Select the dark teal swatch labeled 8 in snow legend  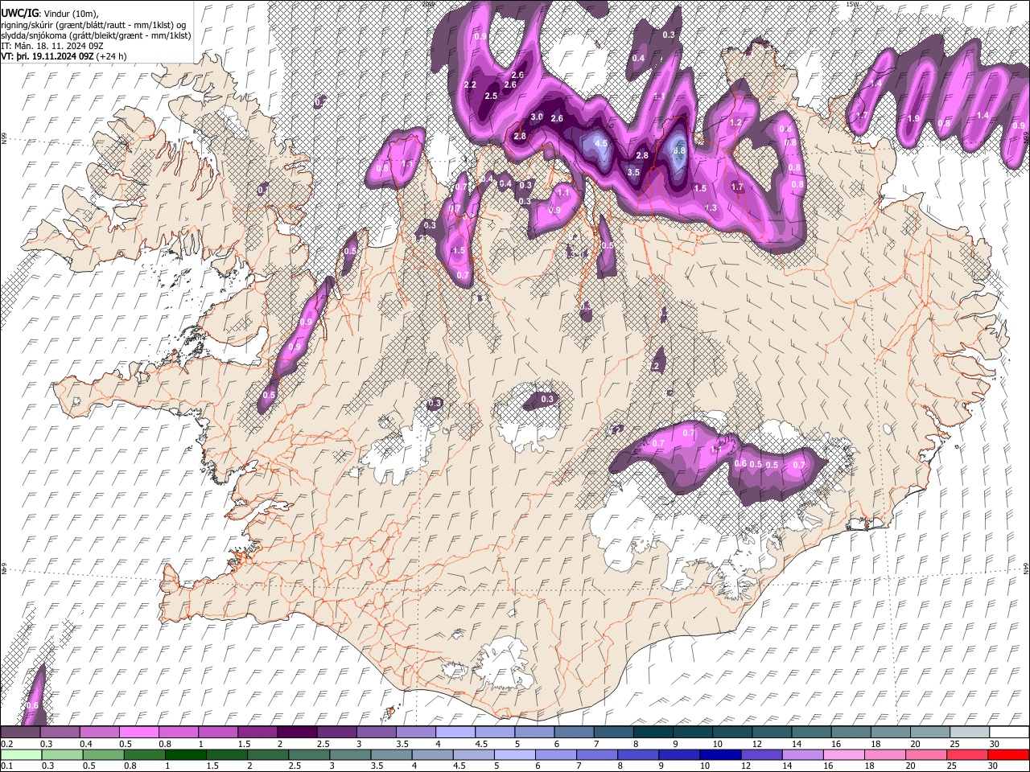tap(653, 732)
